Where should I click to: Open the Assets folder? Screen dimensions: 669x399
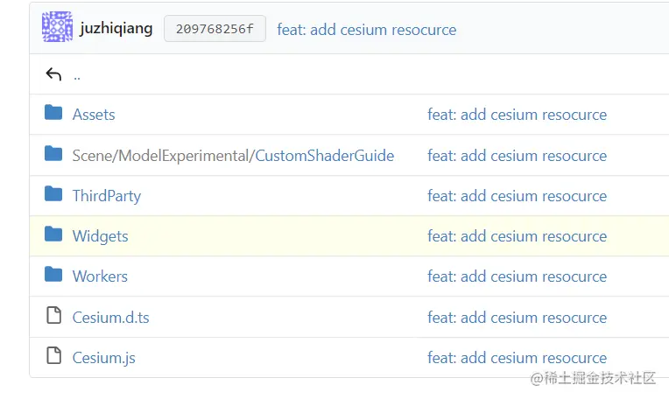(x=94, y=115)
